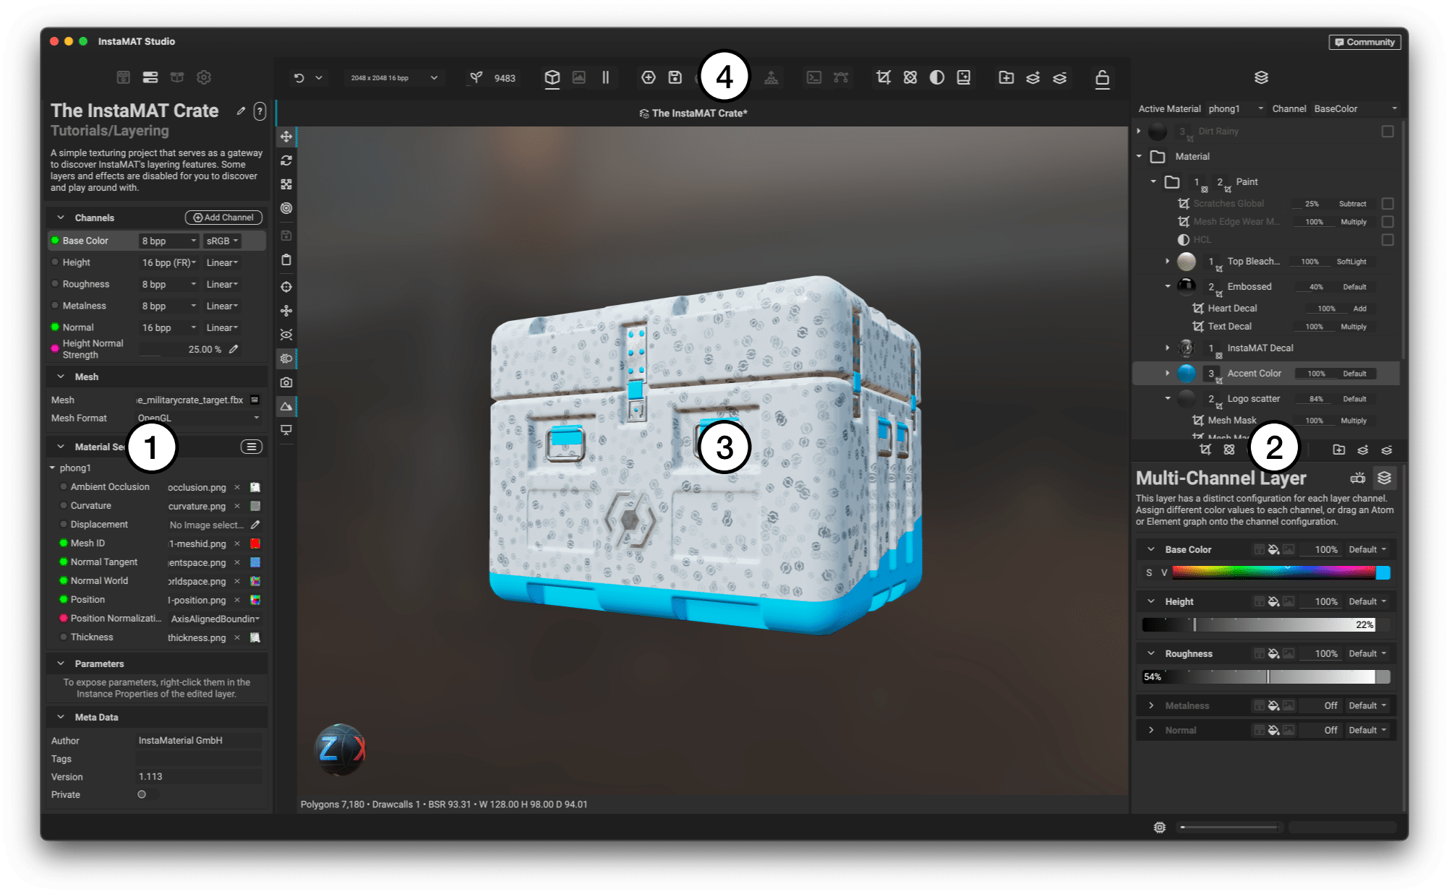
Task: Click the crosshair target icon in viewport sidebar
Action: tap(286, 287)
